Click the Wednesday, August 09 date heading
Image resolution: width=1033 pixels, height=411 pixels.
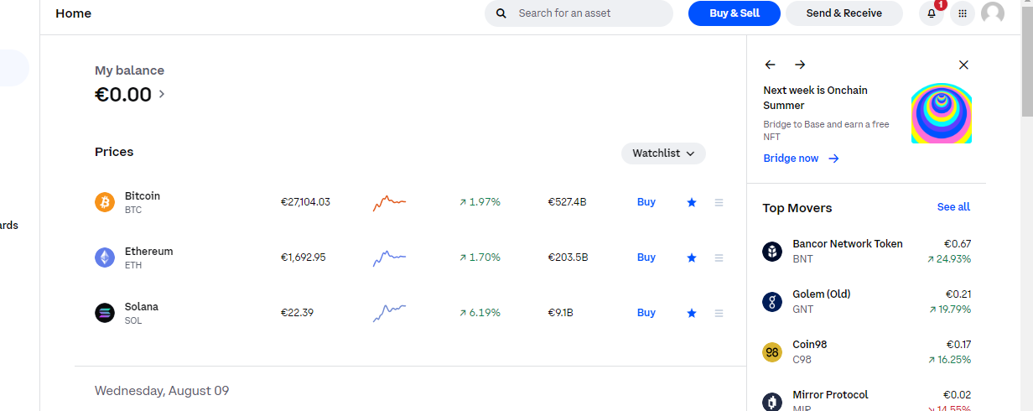coord(162,391)
